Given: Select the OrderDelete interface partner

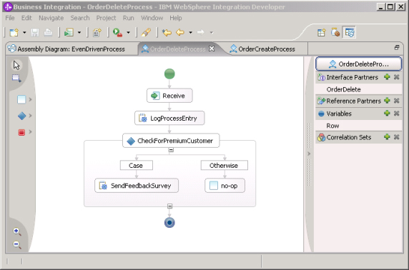Looking at the screenshot, I should pyautogui.click(x=359, y=89).
